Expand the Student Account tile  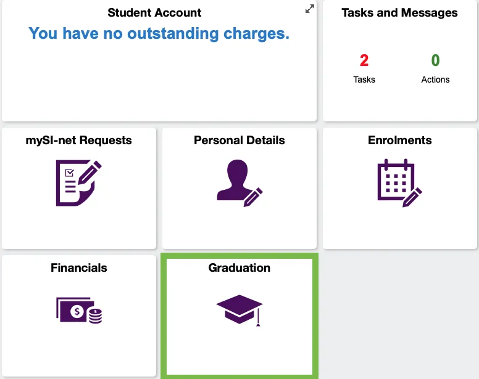click(x=309, y=9)
